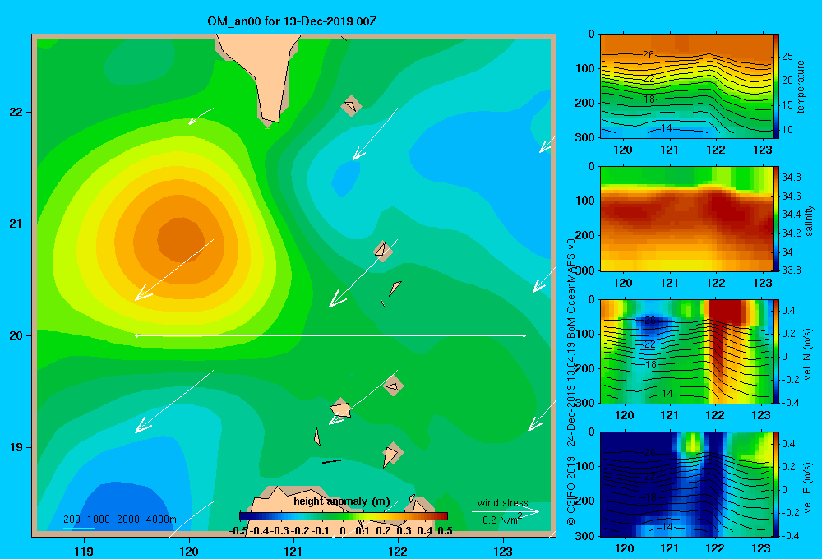This screenshot has height=559, width=822.
Task: Open the temperature section panel
Action: tap(686, 86)
